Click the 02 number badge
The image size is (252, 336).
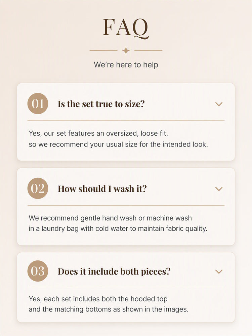click(38, 188)
